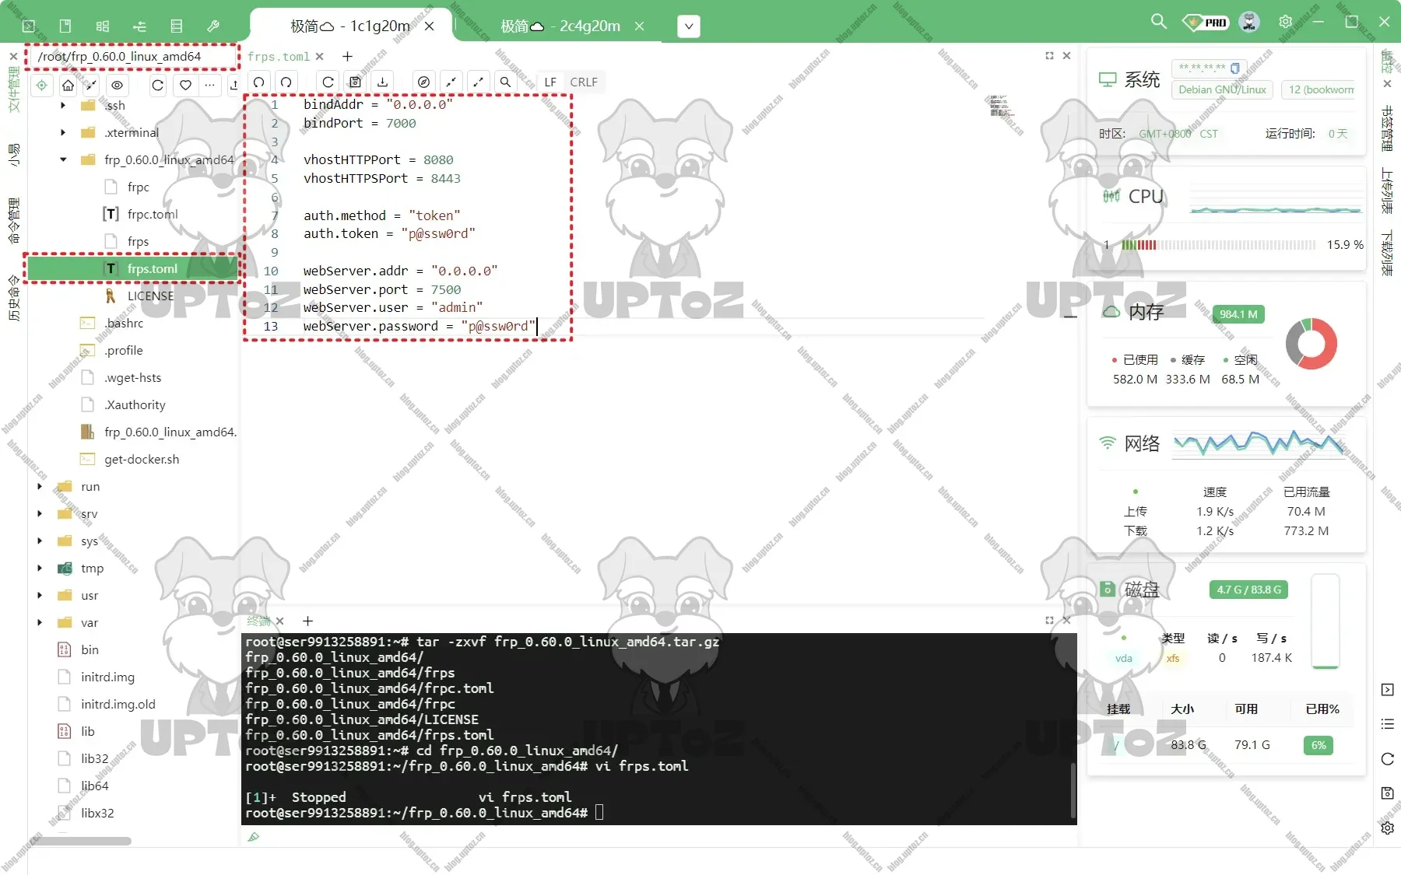The width and height of the screenshot is (1401, 875).
Task: Open find search in editor toolbar
Action: tap(505, 82)
